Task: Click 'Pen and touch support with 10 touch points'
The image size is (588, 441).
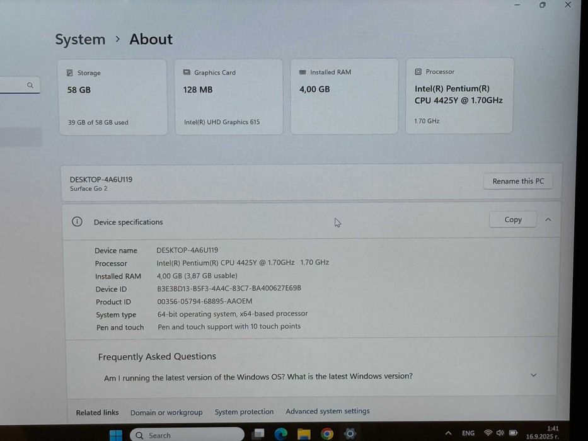Action: 229,326
